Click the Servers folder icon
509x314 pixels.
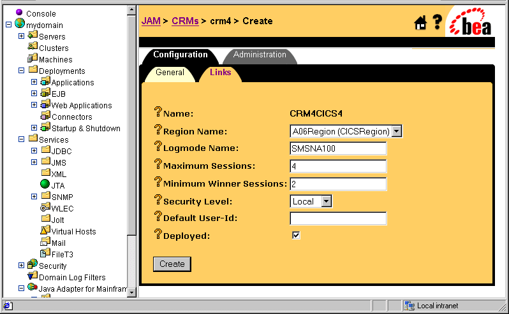point(33,34)
